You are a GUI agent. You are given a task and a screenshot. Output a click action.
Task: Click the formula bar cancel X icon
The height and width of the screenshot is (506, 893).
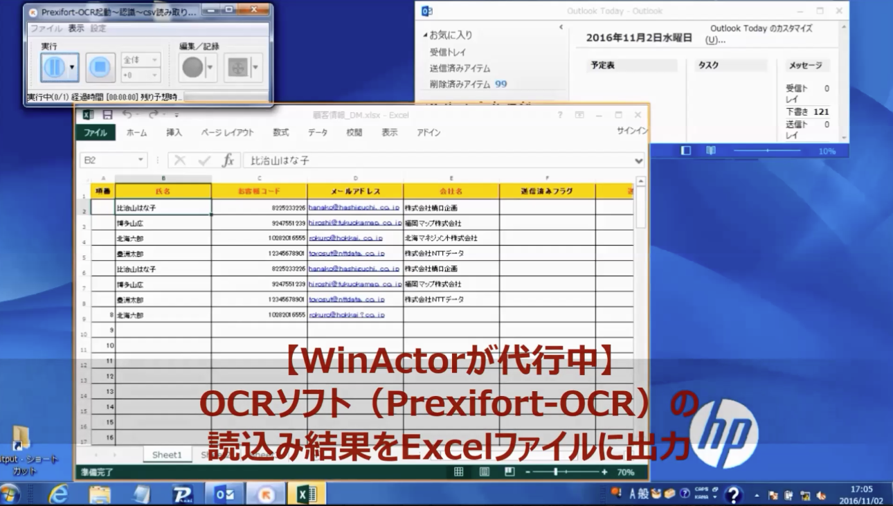180,161
